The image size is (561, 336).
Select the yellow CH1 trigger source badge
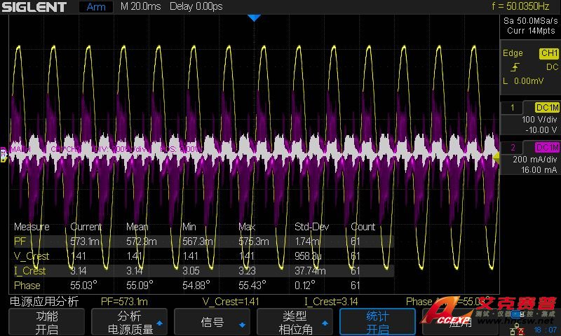[548, 53]
